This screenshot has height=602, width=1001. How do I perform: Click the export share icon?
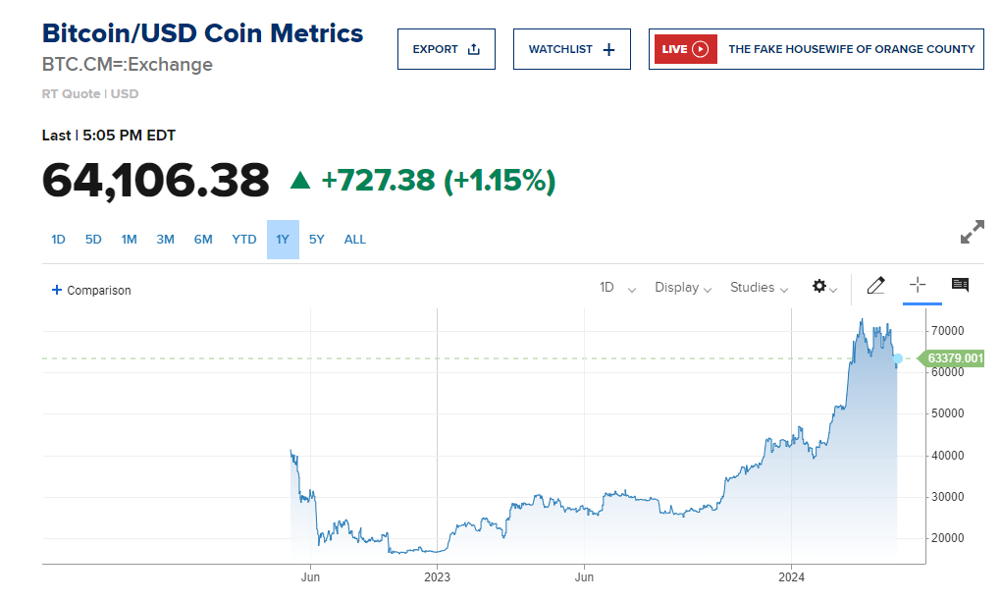pos(474,49)
